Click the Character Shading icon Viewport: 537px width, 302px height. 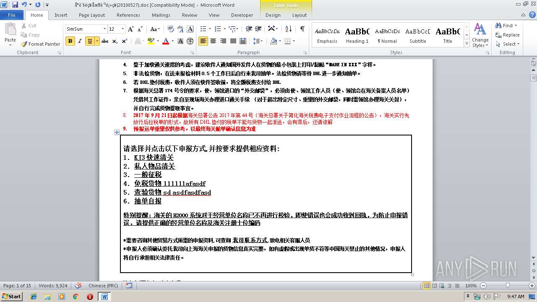coord(180,41)
